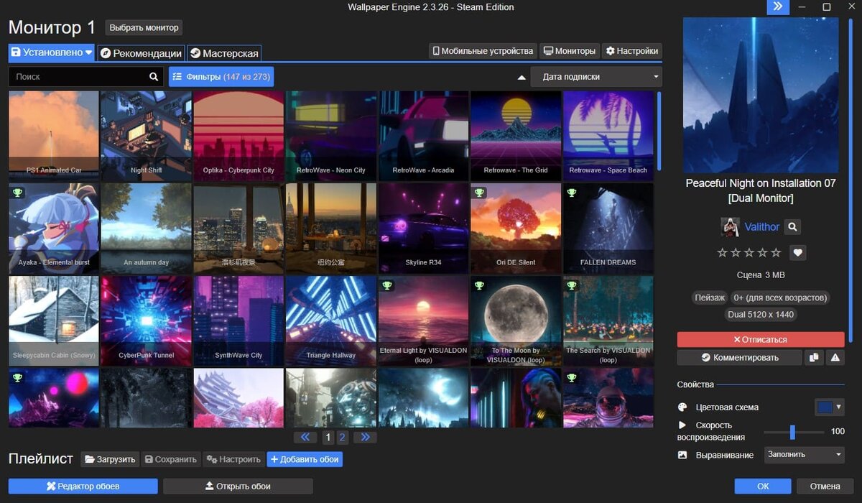Open Редактор обоев wallpaper editor
The height and width of the screenshot is (503, 862).
pyautogui.click(x=83, y=486)
